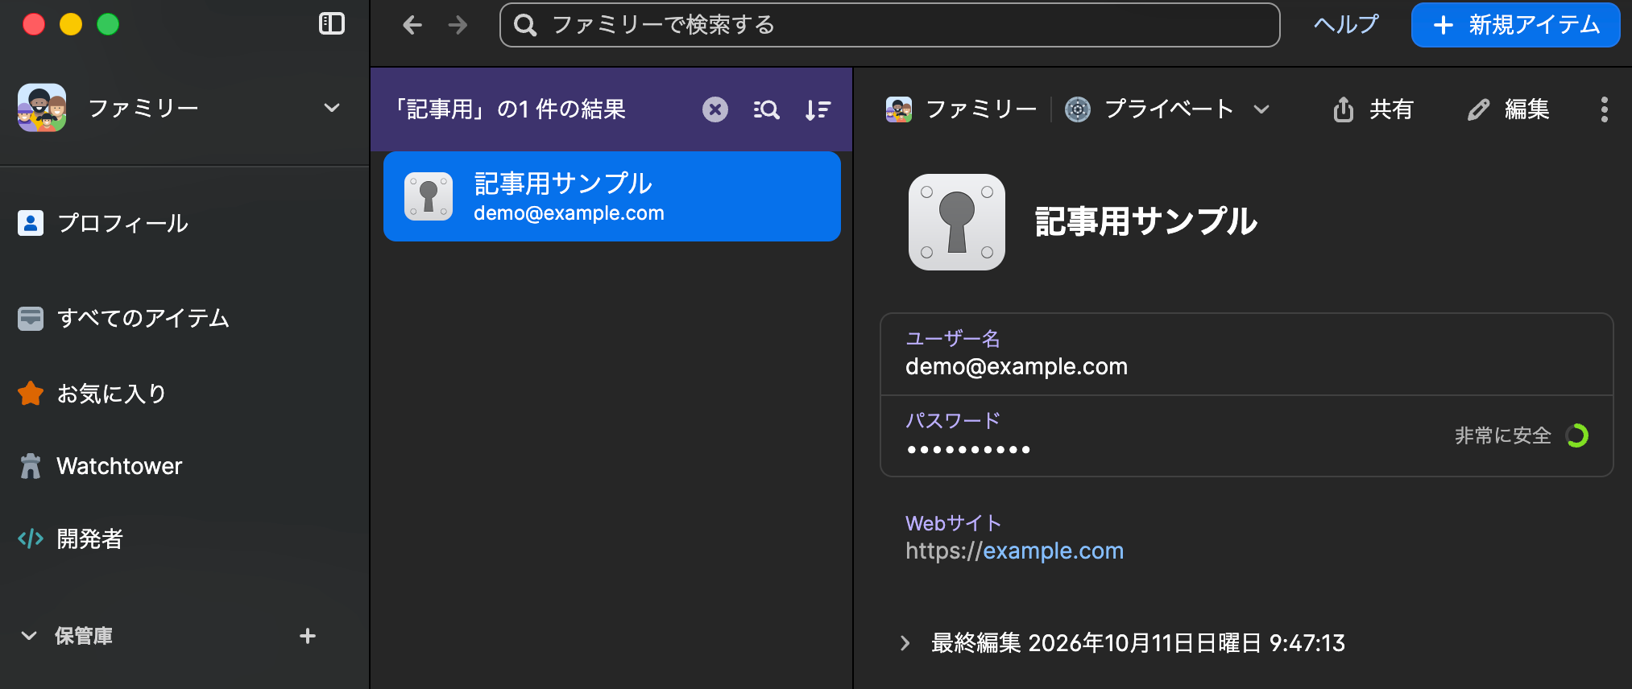The height and width of the screenshot is (689, 1632).
Task: Add a new vault with plus icon
Action: point(307,636)
